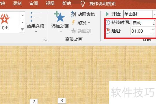The image size is (156, 104).
Task: Select the 帮助 tab
Action: (66, 3)
